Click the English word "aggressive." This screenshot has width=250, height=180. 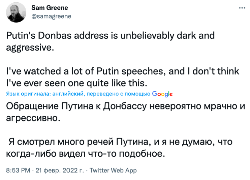[30, 47]
